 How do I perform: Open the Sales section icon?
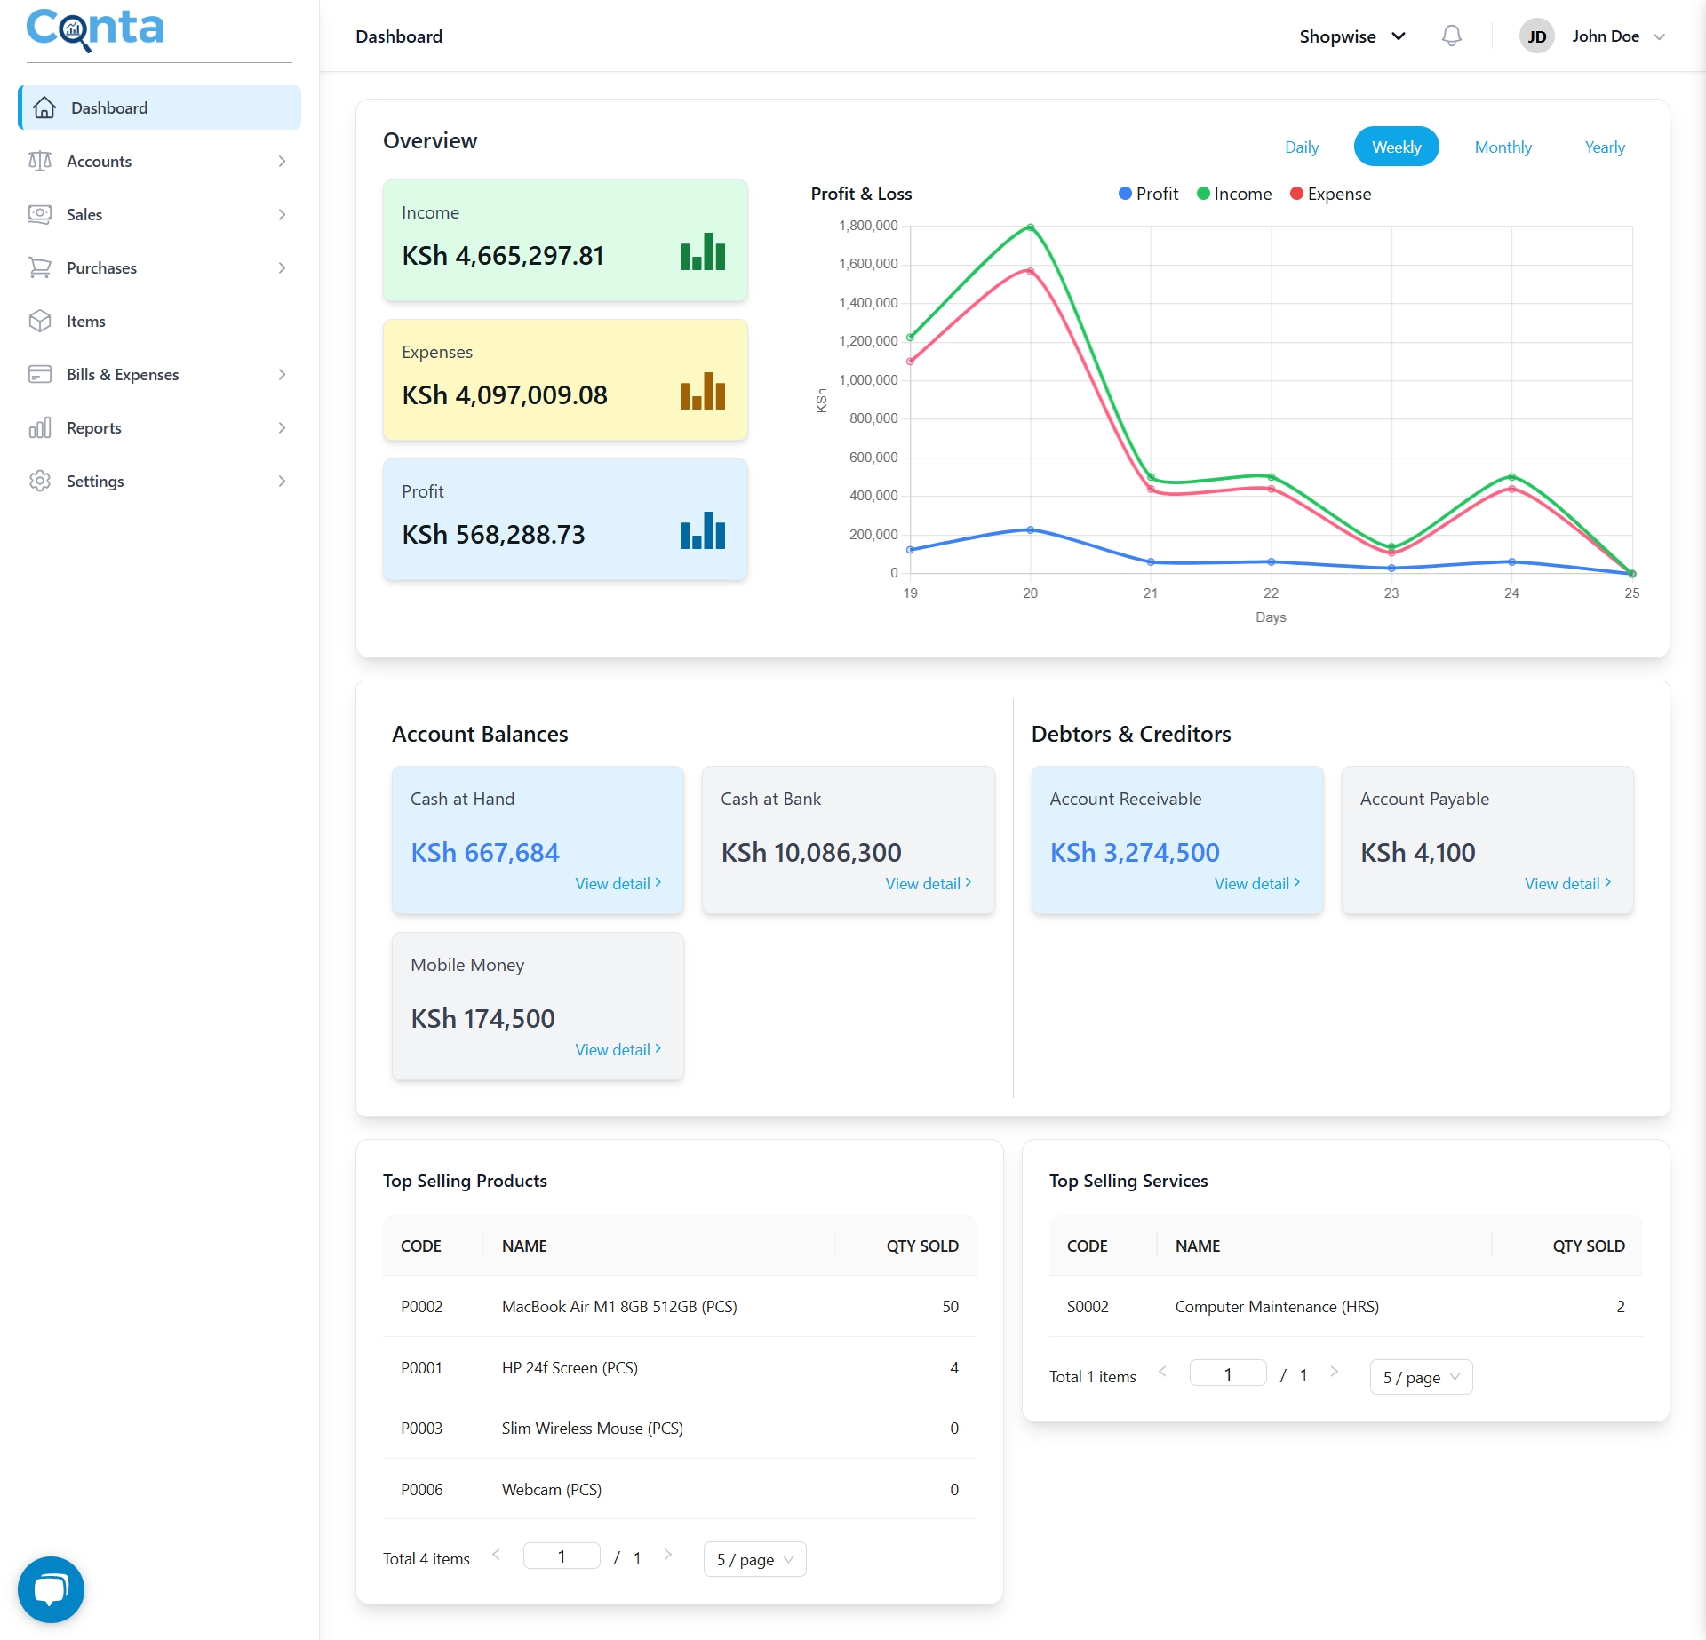tap(41, 214)
